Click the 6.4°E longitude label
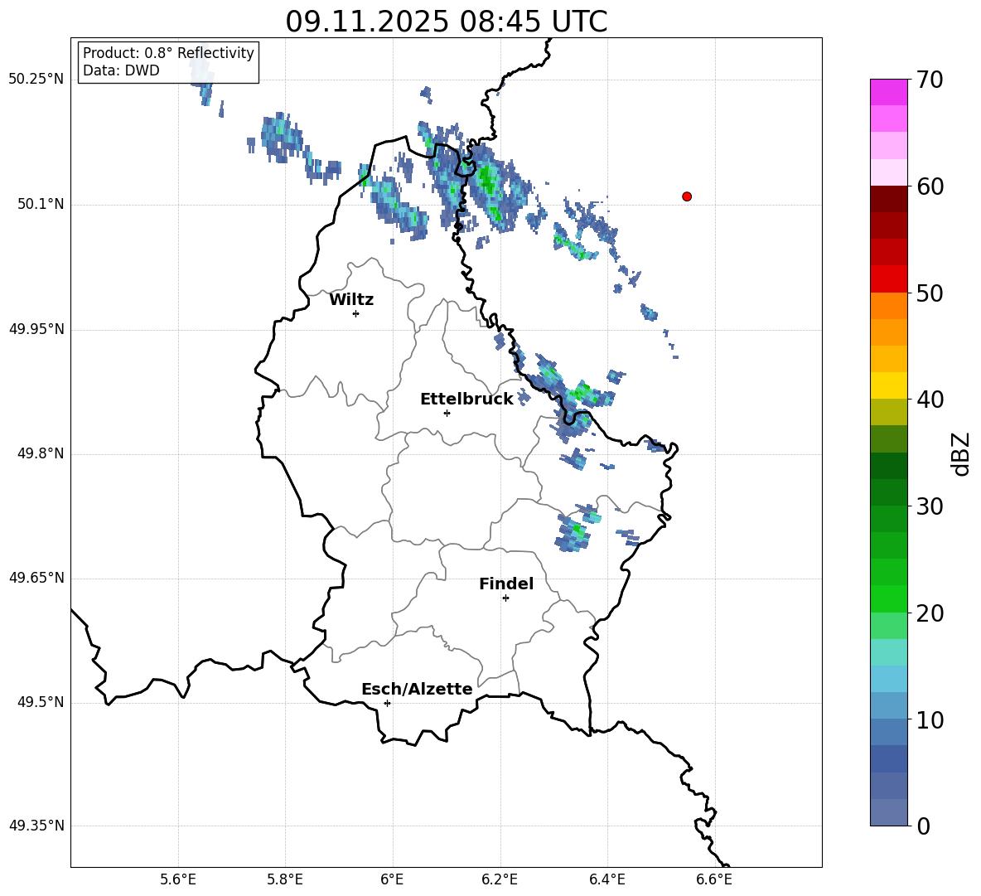 (x=606, y=879)
